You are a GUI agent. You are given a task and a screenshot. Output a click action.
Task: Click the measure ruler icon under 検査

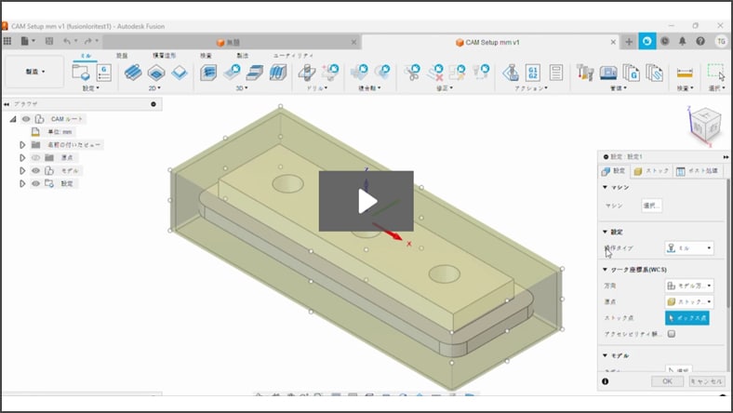685,73
